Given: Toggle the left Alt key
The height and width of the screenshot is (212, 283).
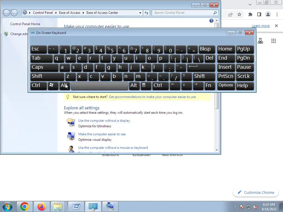Looking at the screenshot, I should pos(65,86).
